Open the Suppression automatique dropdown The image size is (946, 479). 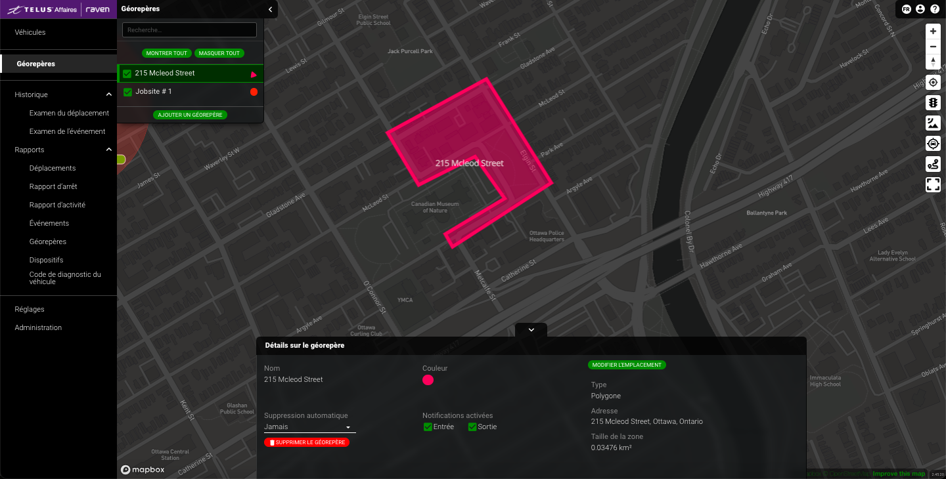pyautogui.click(x=309, y=427)
